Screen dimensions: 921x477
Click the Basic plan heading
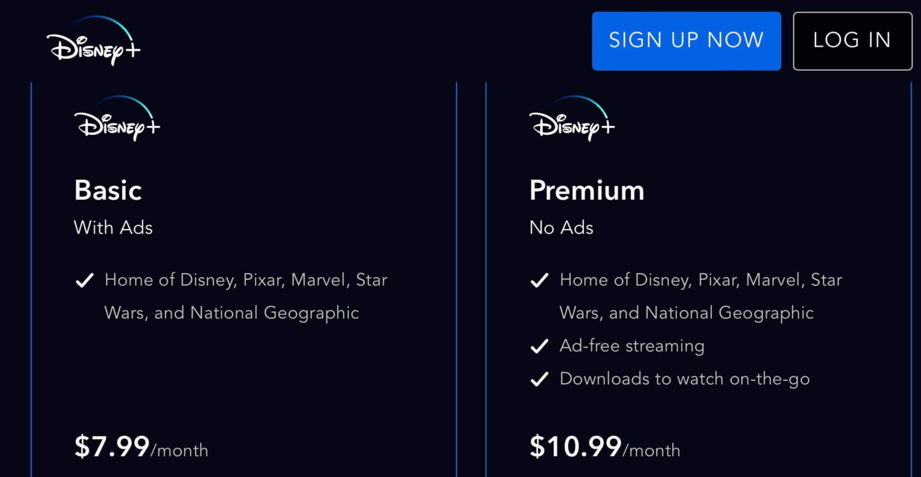click(x=108, y=190)
